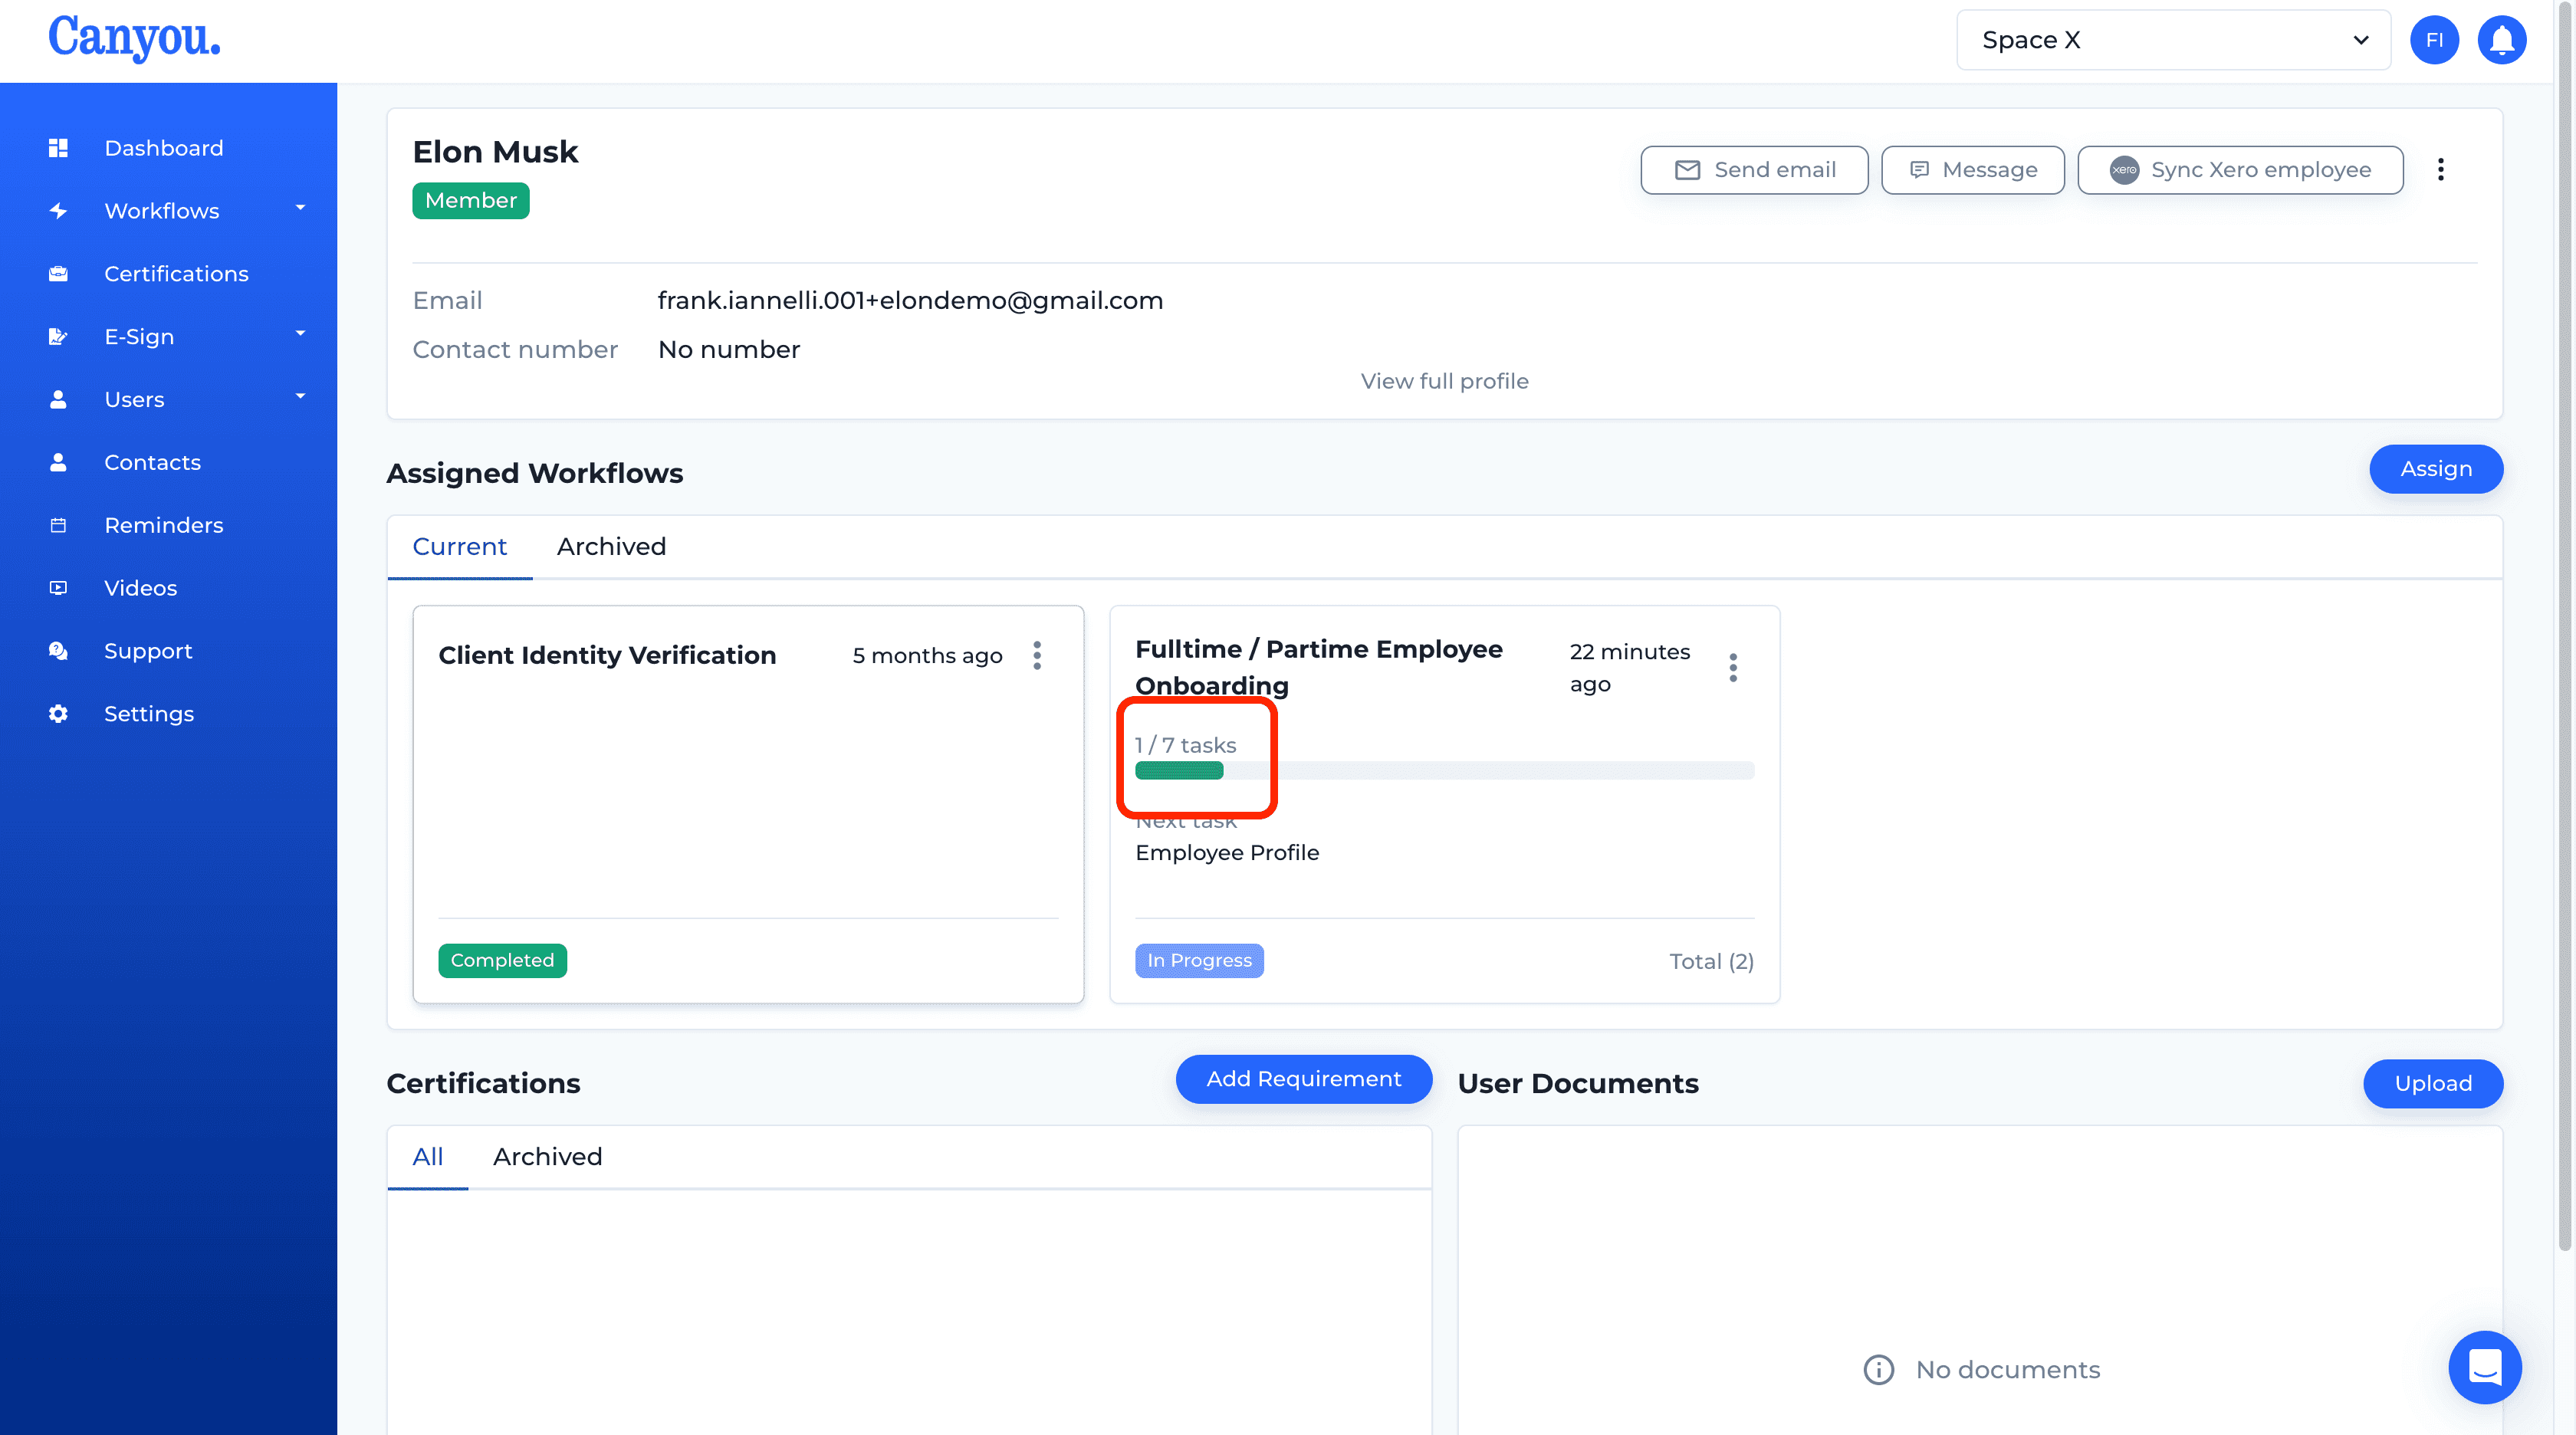Click the Certifications briefcase icon
Image resolution: width=2576 pixels, height=1435 pixels.
pos(58,274)
